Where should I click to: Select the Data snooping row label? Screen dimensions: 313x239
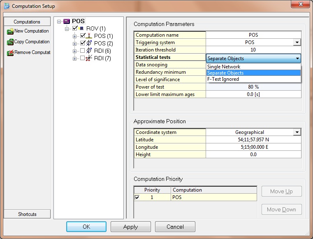coord(170,65)
